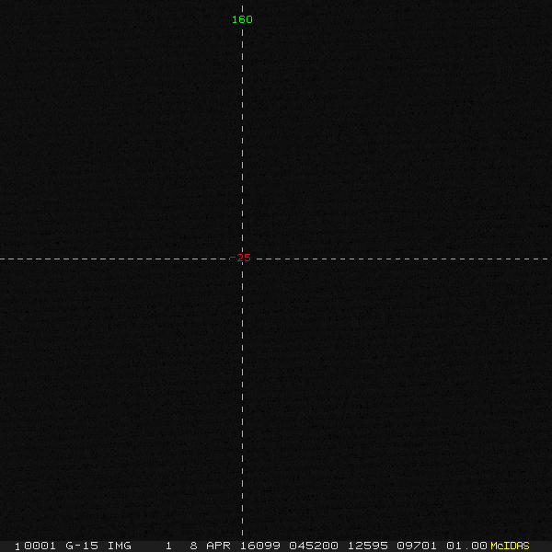Click the 12595 value in status bar
Image resolution: width=552 pixels, height=552 pixels.
click(x=368, y=546)
